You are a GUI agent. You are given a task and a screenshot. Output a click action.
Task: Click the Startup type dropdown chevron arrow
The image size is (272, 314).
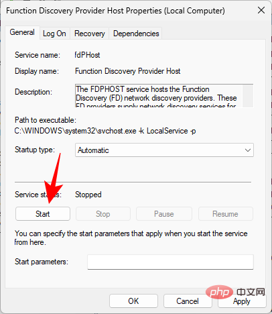[248, 150]
